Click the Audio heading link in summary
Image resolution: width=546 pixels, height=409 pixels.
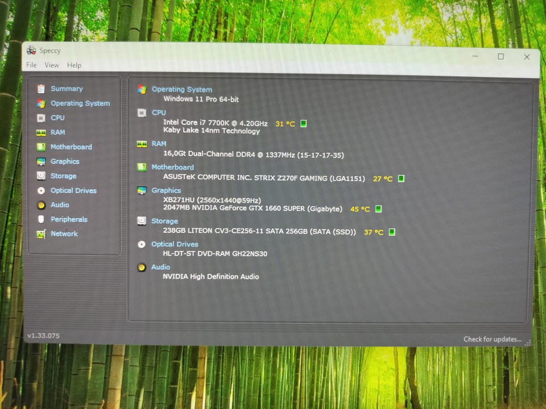[160, 267]
